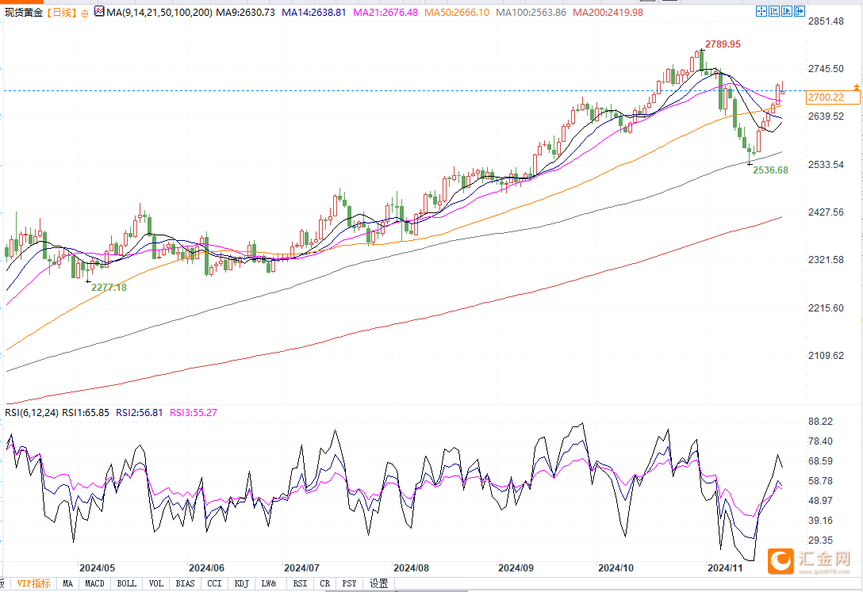
Task: Select the BOLL indicator tab
Action: pyautogui.click(x=126, y=584)
